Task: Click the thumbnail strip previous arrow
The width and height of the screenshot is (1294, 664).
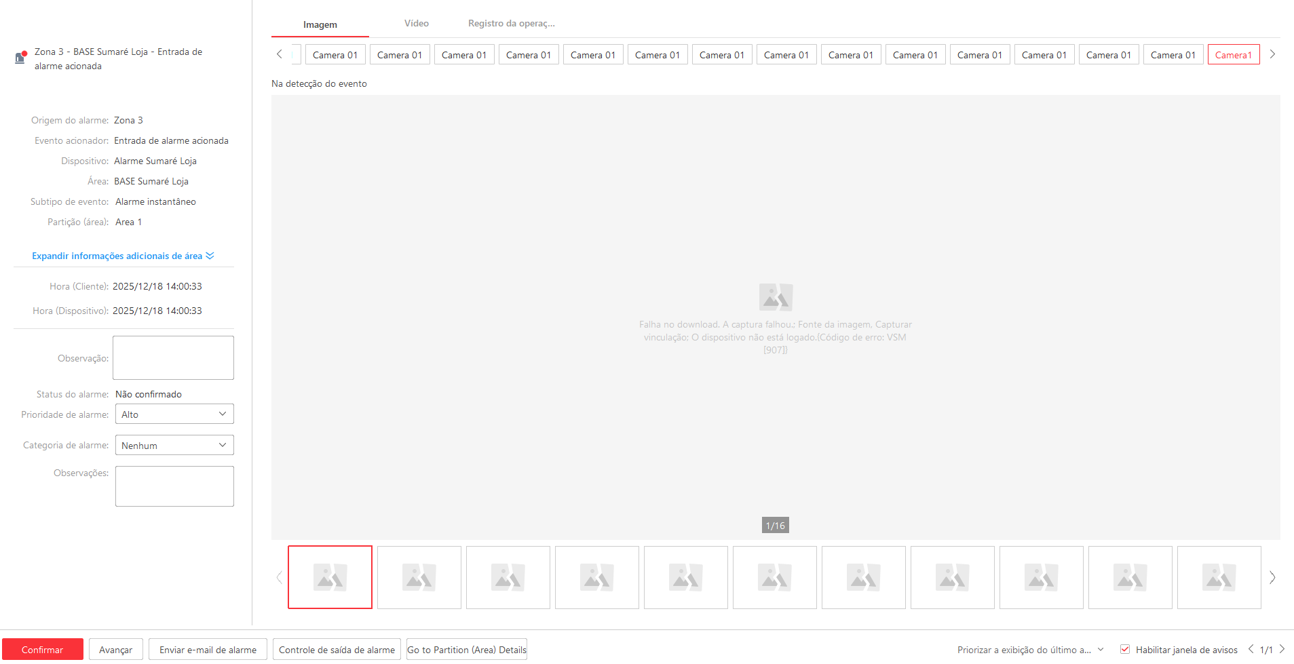Action: point(279,578)
